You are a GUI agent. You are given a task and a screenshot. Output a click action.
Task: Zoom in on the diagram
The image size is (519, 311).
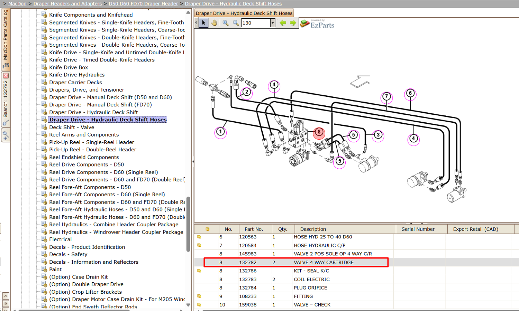(x=226, y=23)
